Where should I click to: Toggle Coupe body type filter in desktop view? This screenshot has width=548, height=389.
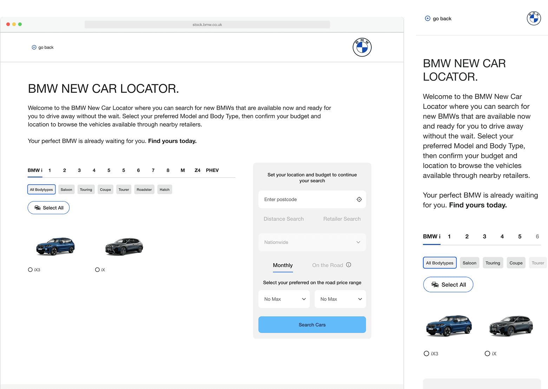pos(105,190)
